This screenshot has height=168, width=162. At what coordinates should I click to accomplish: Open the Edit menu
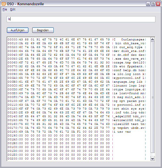coord(13,9)
